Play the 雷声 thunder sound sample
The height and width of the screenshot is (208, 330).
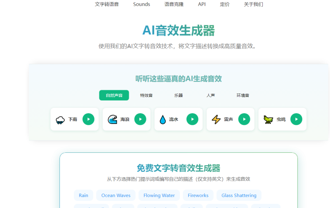(244, 119)
